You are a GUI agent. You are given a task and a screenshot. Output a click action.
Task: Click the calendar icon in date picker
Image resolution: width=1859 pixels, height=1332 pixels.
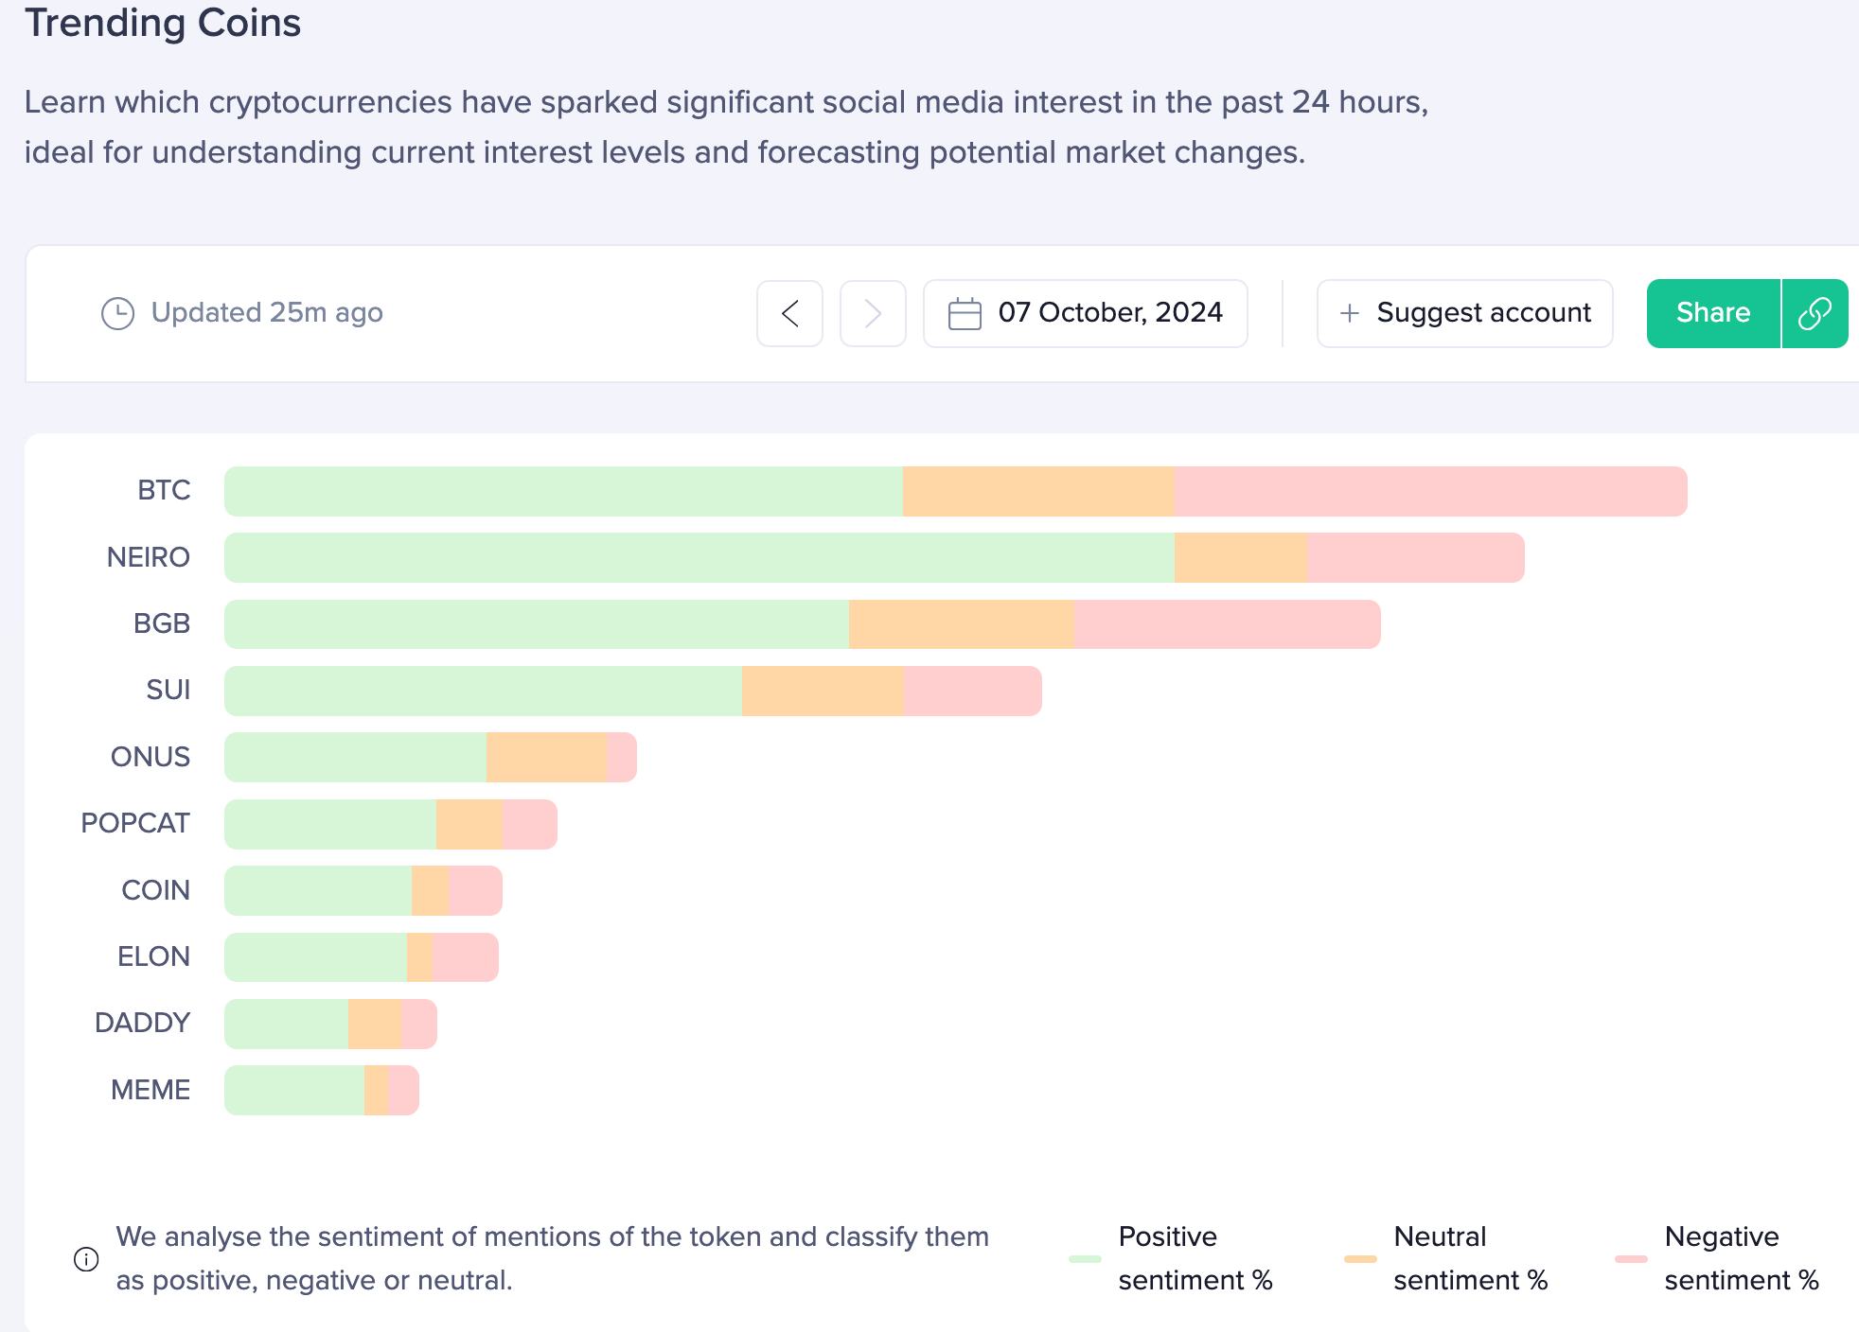tap(965, 313)
